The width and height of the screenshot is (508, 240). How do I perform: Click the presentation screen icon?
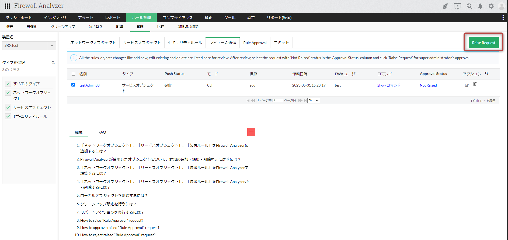(x=457, y=6)
